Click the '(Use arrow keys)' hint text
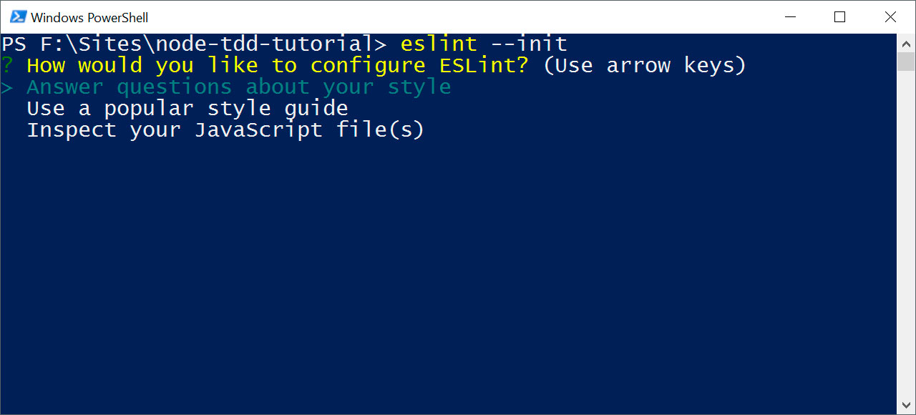The image size is (916, 415). (x=644, y=66)
